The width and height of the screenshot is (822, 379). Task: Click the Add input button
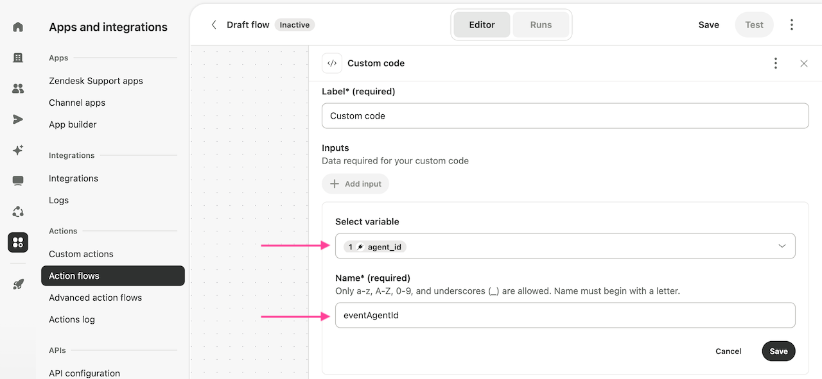tap(356, 184)
